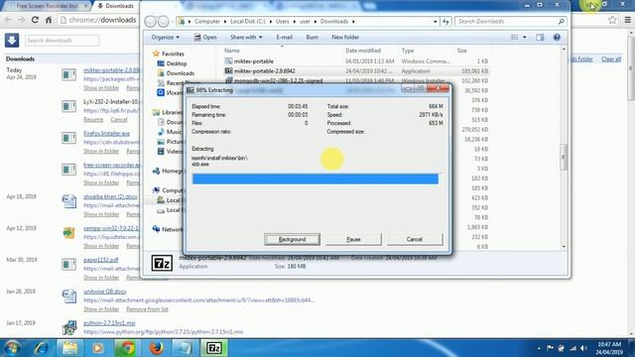635x357 pixels.
Task: Select Users in the Explorer breadcrumb
Action: click(282, 21)
